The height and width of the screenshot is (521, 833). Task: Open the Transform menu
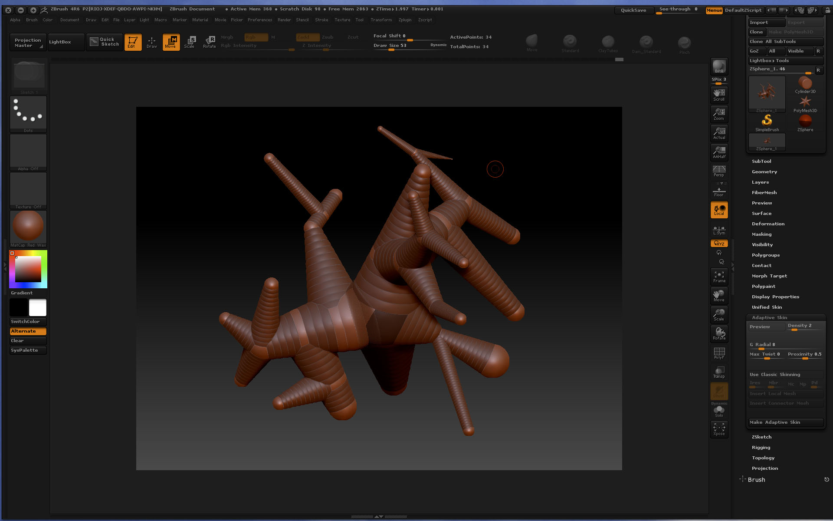point(381,20)
